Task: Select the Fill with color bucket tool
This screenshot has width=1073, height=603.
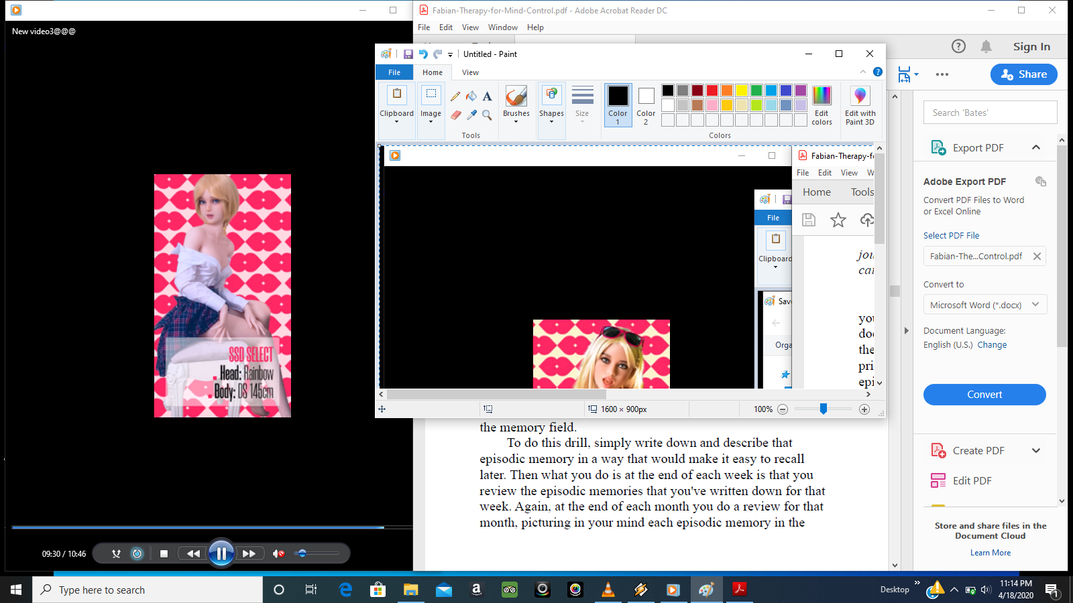Action: [x=471, y=96]
